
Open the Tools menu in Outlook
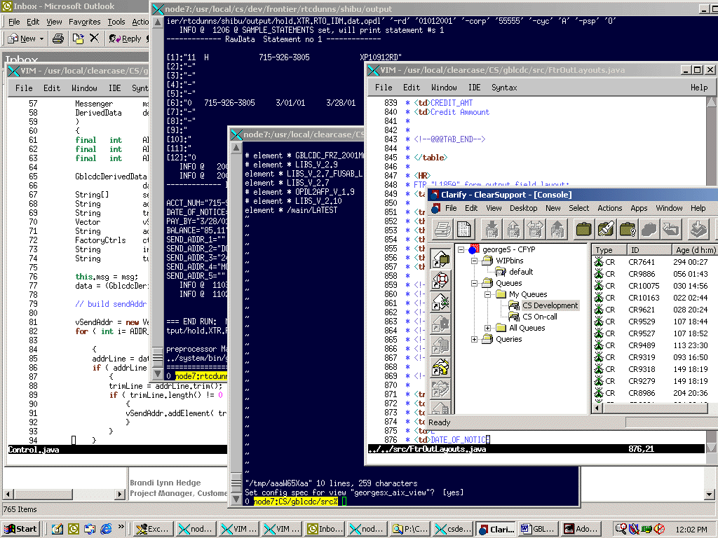[116, 22]
